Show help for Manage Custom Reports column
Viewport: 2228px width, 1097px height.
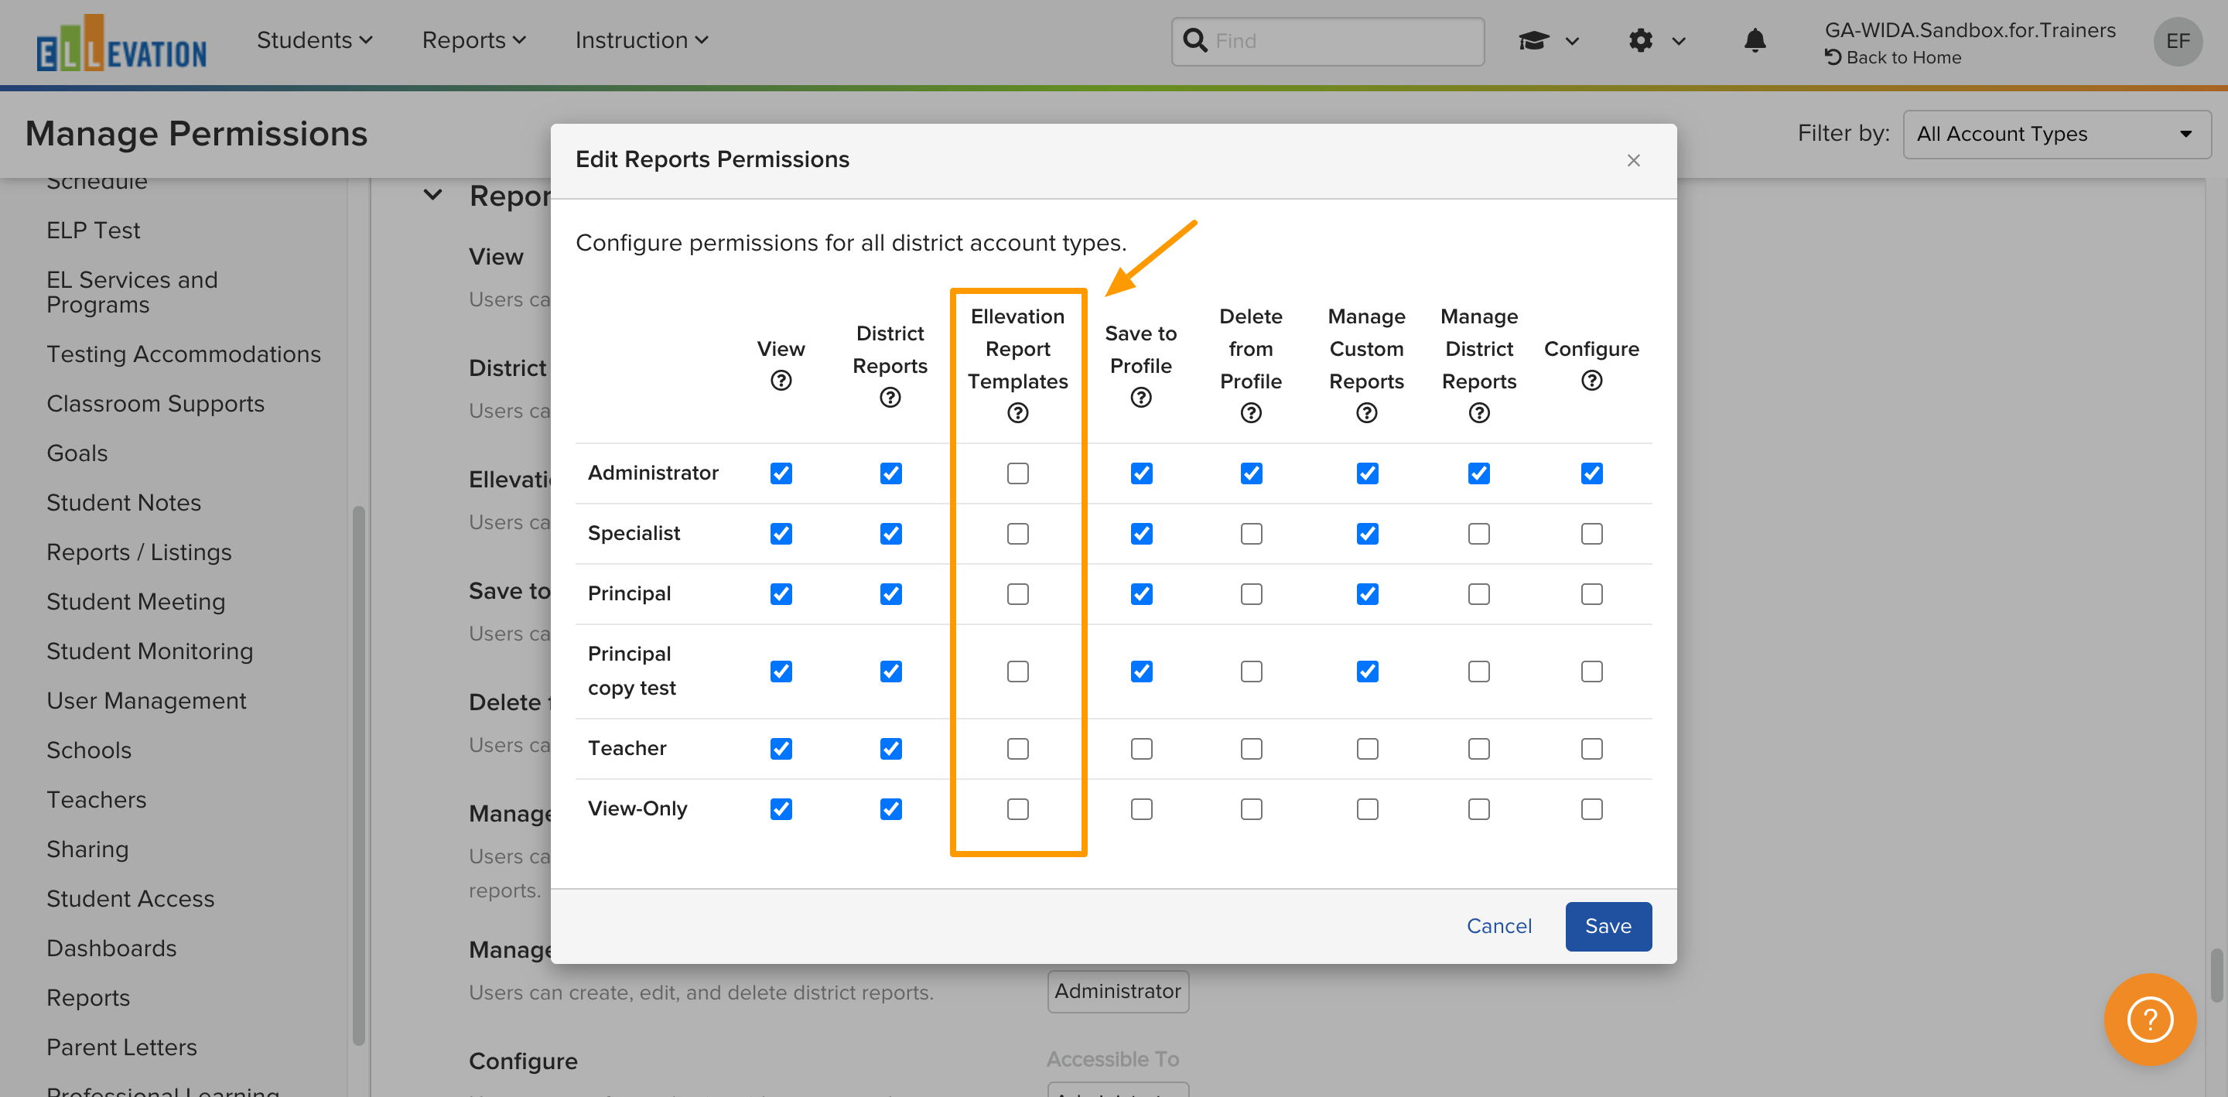point(1366,412)
